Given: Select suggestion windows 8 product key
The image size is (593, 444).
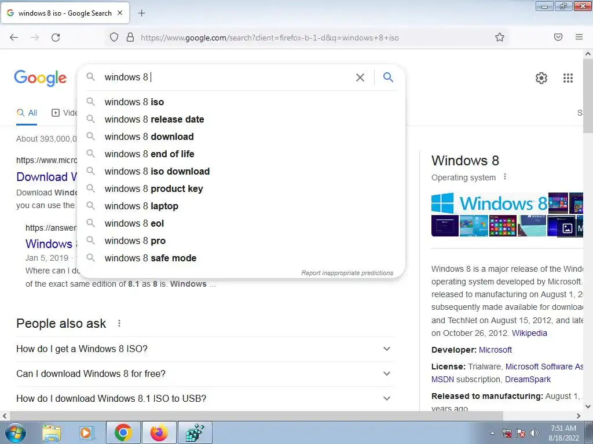Looking at the screenshot, I should click(x=241, y=189).
